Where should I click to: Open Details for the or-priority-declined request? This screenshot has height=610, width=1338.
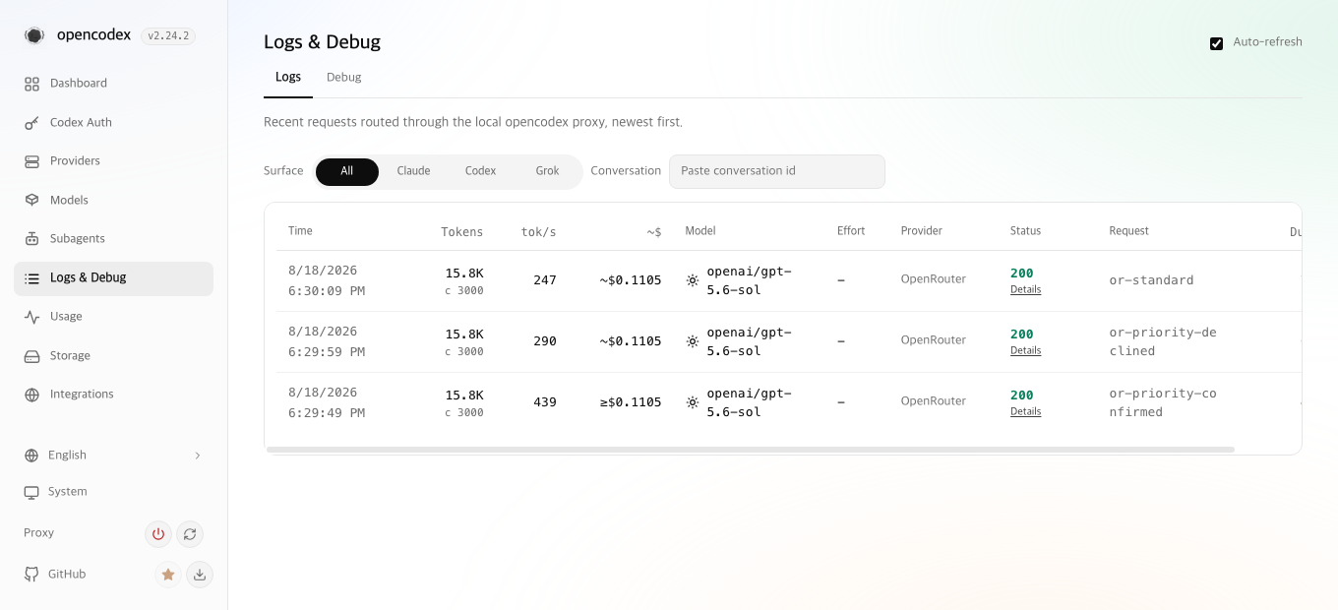(1025, 351)
